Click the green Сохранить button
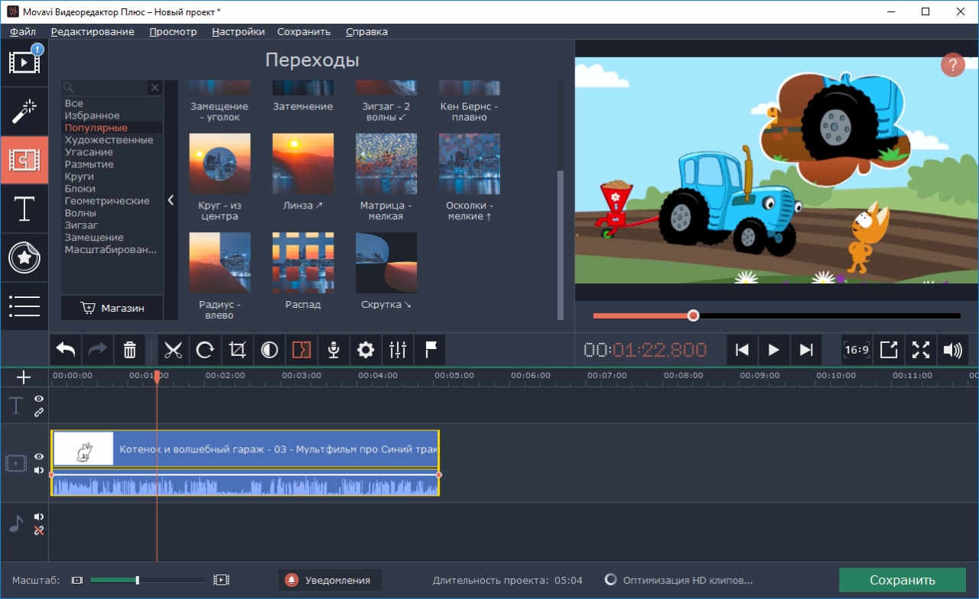979x599 pixels. coord(902,580)
